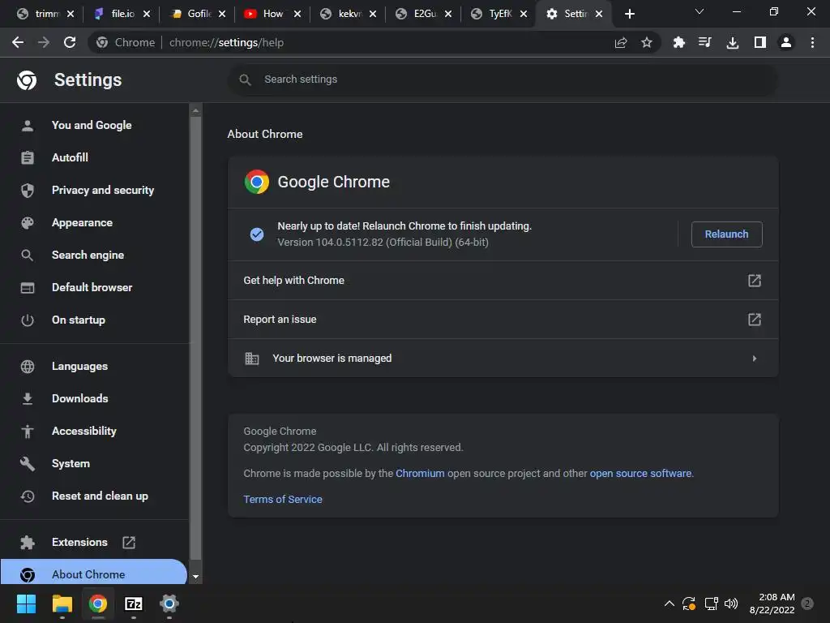Click the Search settings field
Screen dimensions: 830x623
(503, 79)
